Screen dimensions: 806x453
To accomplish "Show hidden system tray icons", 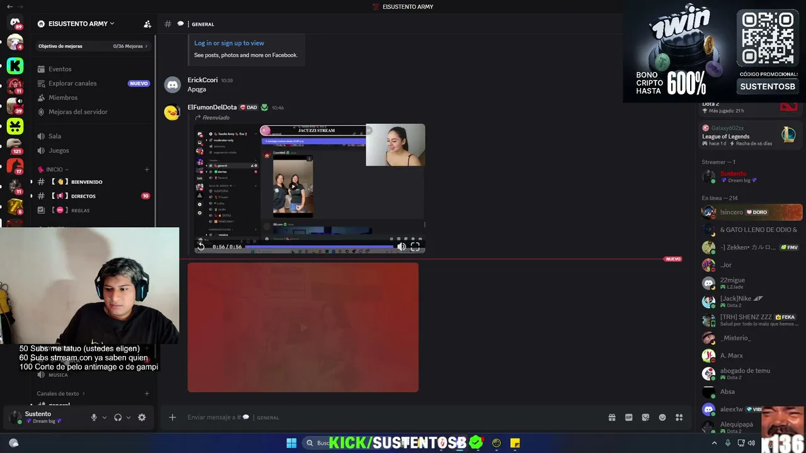I will [x=714, y=443].
